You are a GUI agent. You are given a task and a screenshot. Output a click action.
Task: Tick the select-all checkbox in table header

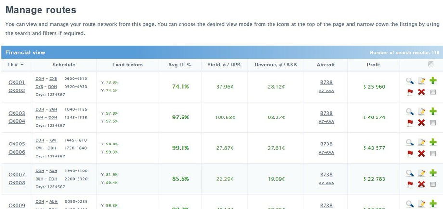pos(430,65)
